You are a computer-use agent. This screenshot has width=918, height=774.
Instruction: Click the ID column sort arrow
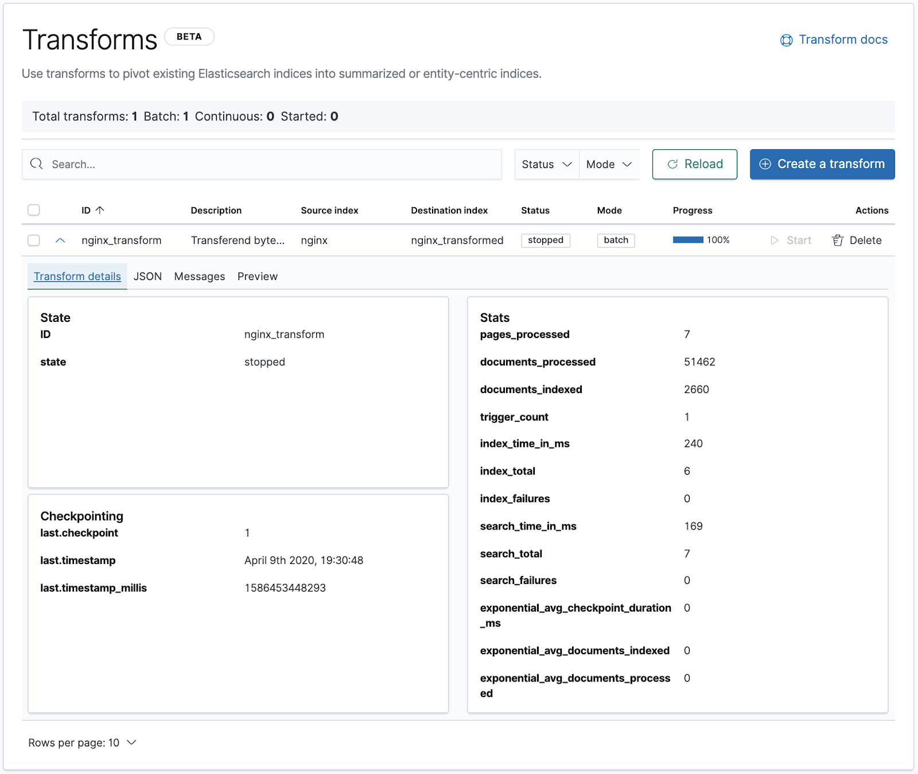[x=100, y=210]
